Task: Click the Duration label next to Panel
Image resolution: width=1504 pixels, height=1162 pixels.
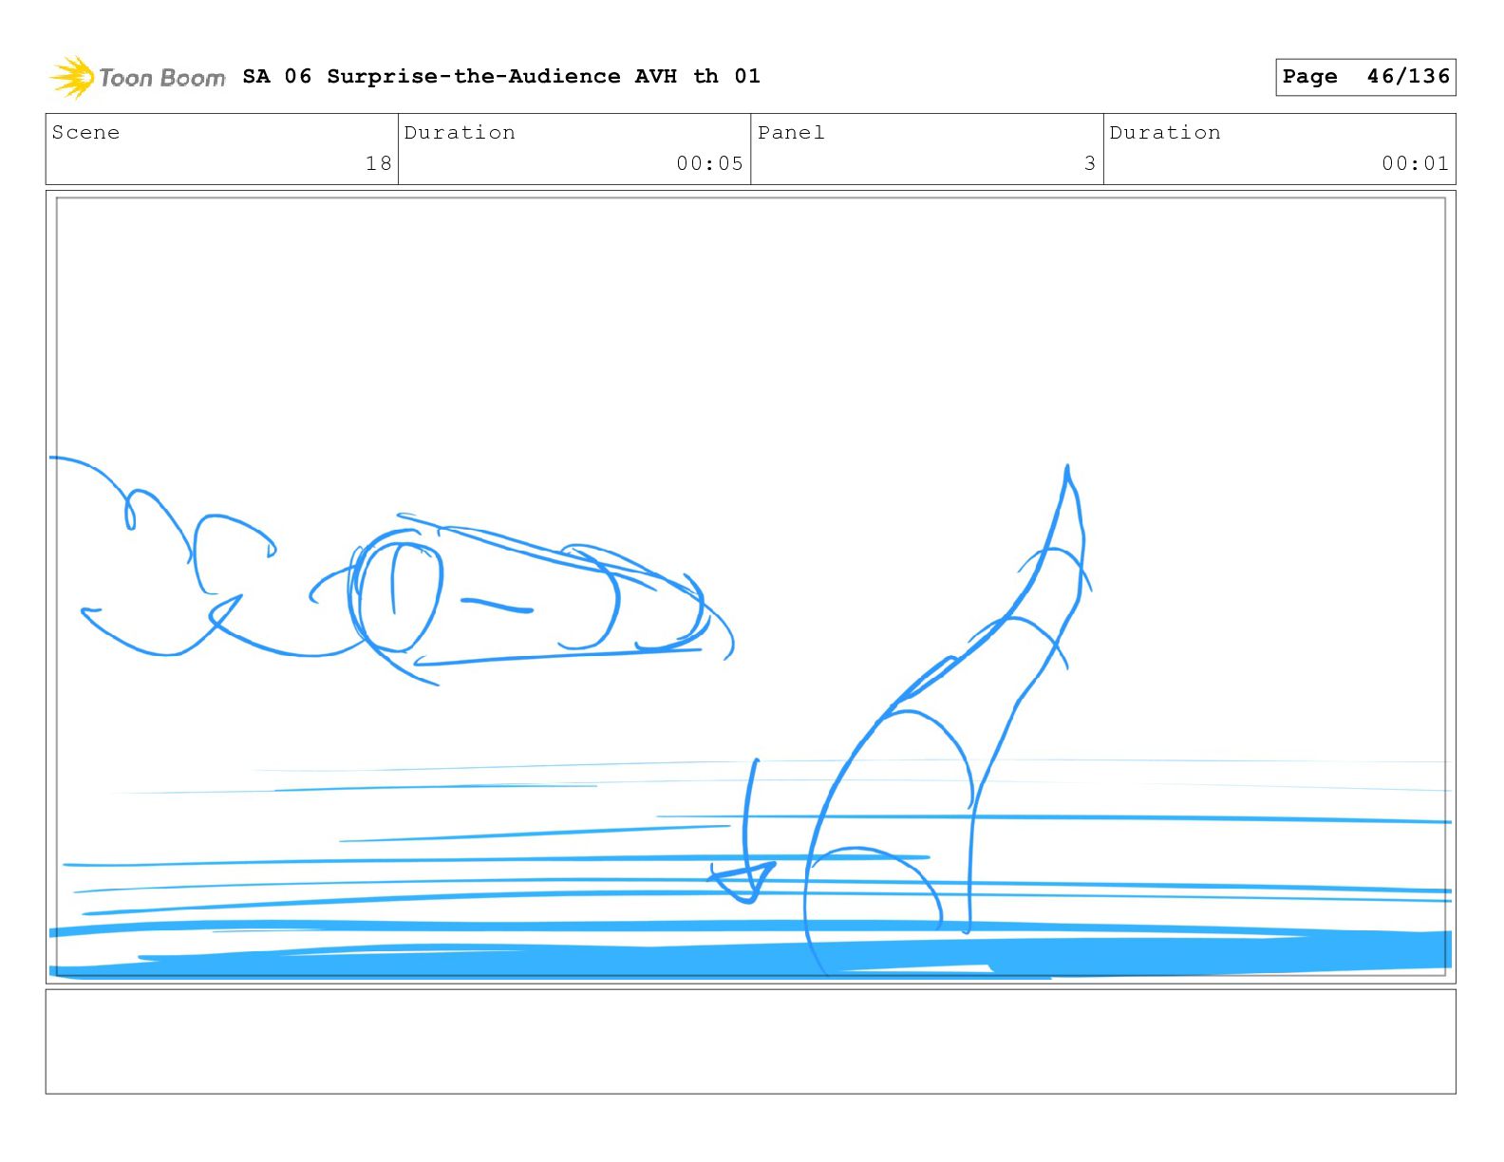Action: tap(1165, 133)
